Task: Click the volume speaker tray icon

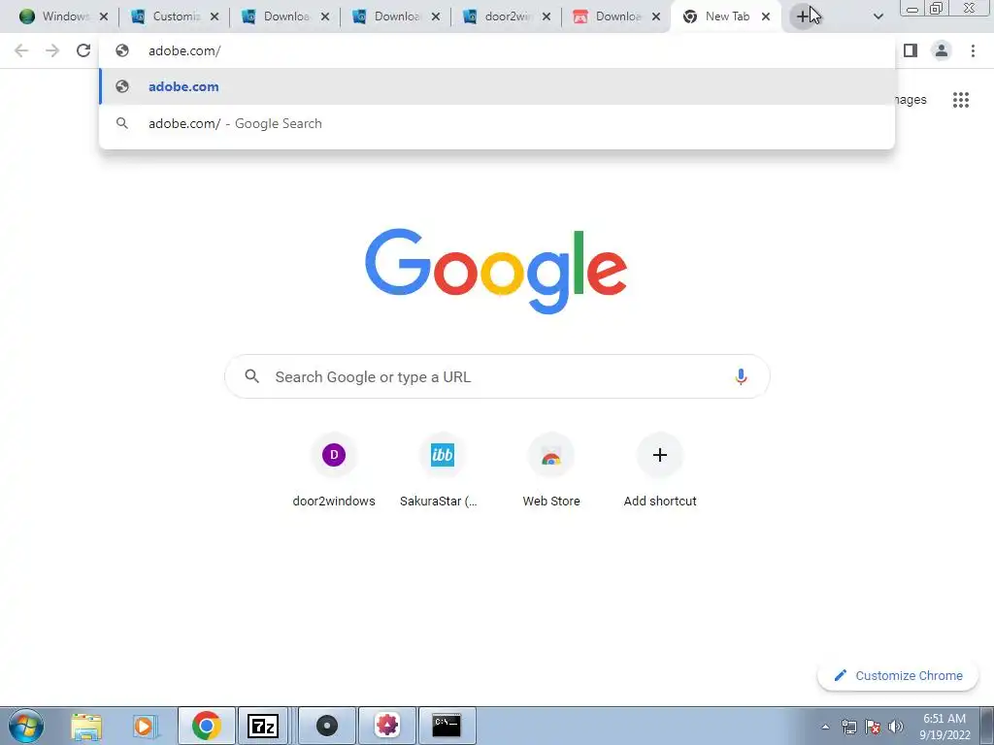Action: 896,727
